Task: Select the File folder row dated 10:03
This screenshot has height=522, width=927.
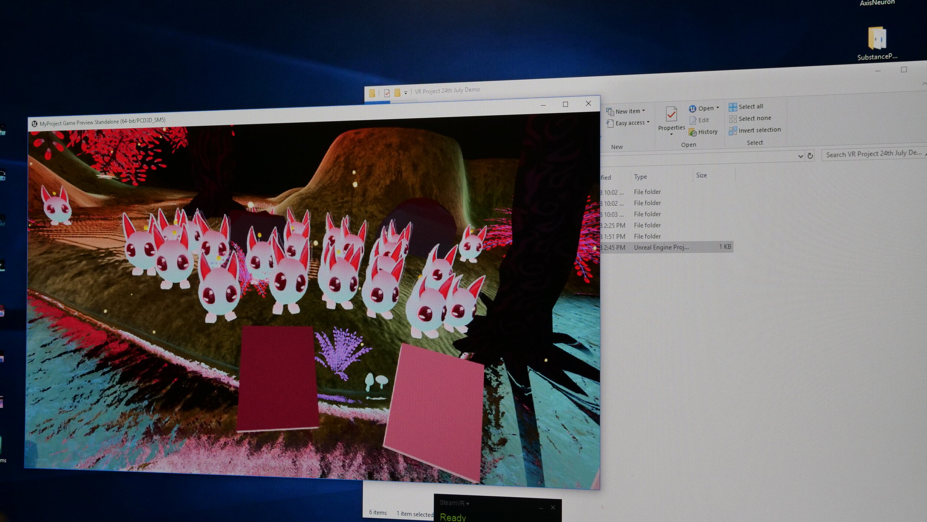Action: coord(666,214)
